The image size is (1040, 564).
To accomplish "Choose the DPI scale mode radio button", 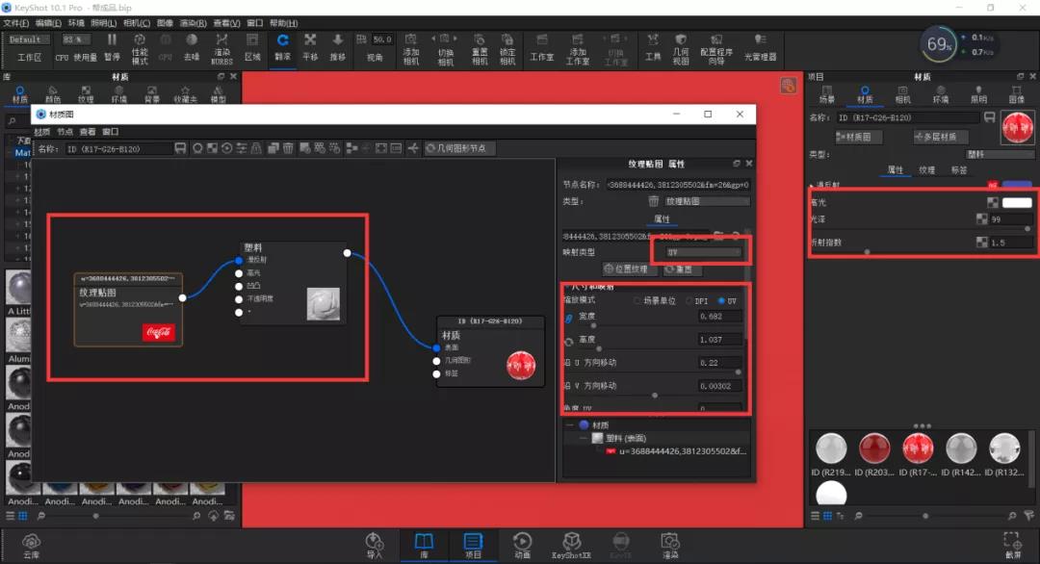I will pyautogui.click(x=689, y=301).
